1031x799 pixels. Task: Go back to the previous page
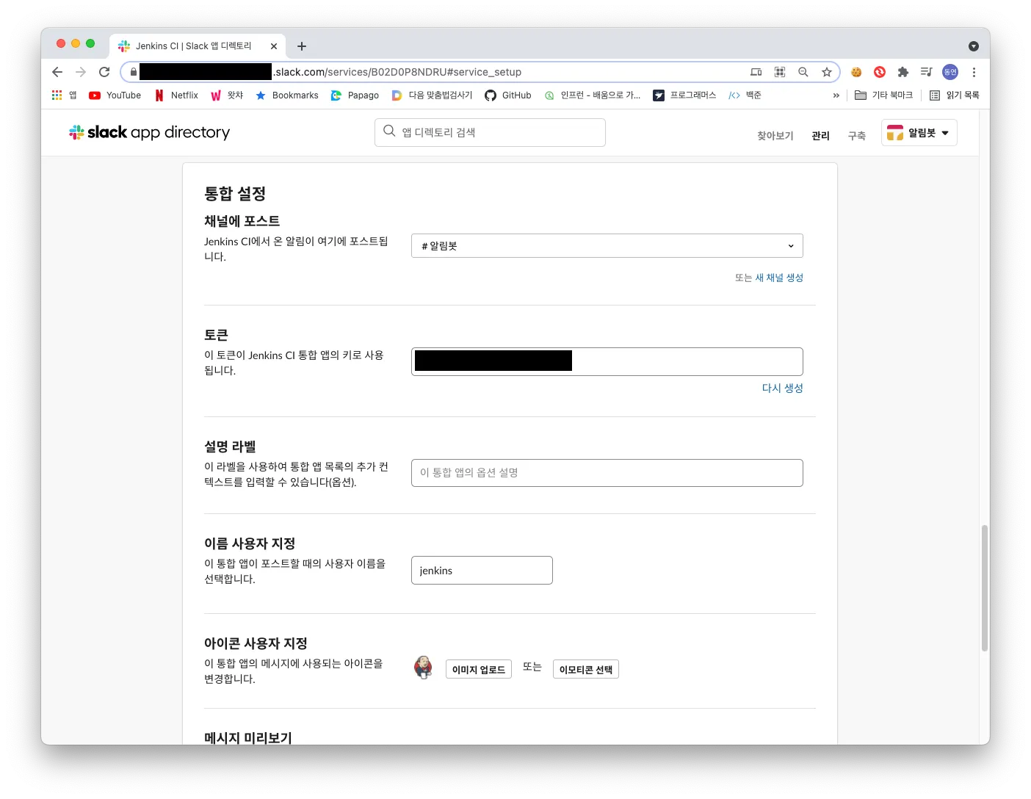coord(57,72)
